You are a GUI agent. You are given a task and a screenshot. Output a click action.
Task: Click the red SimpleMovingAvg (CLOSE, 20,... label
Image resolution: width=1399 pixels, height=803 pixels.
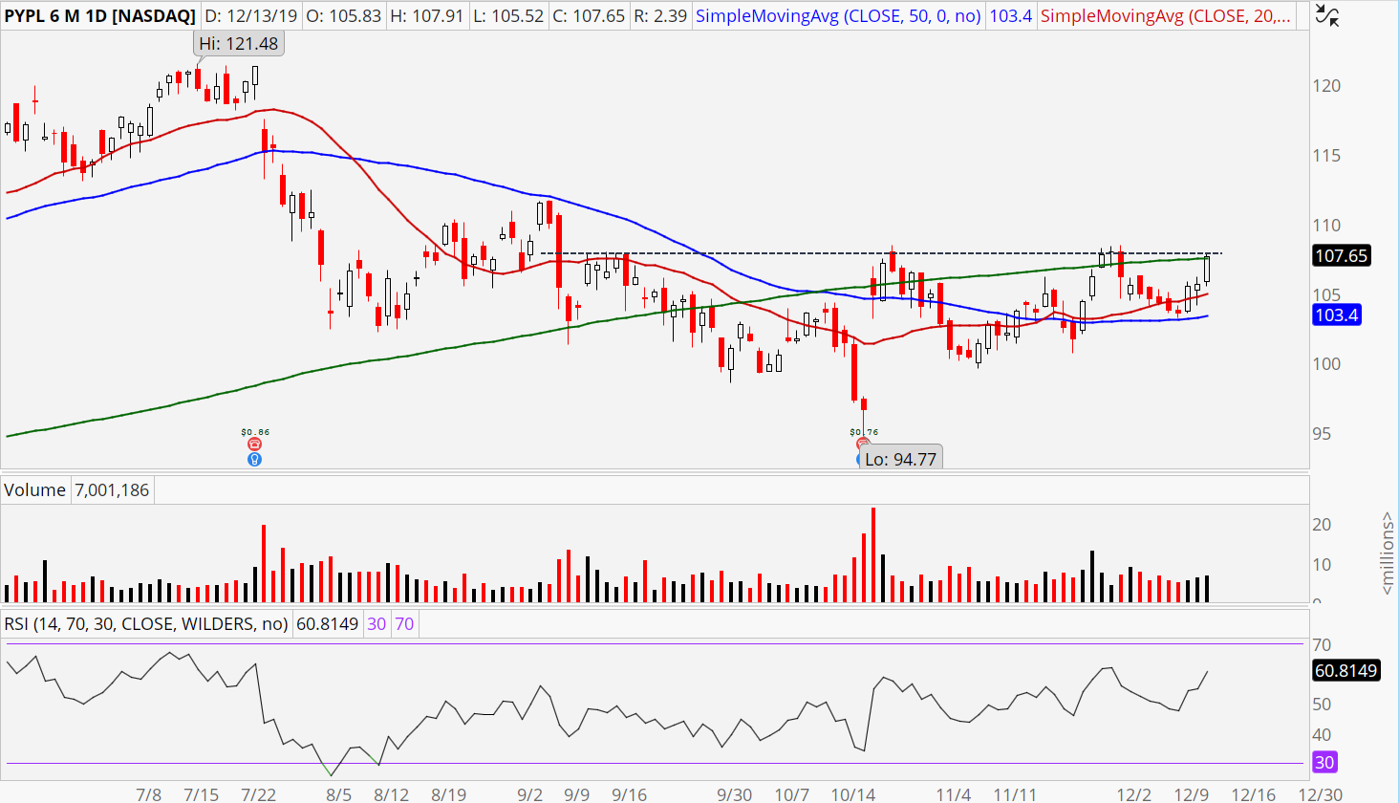pos(1166,16)
